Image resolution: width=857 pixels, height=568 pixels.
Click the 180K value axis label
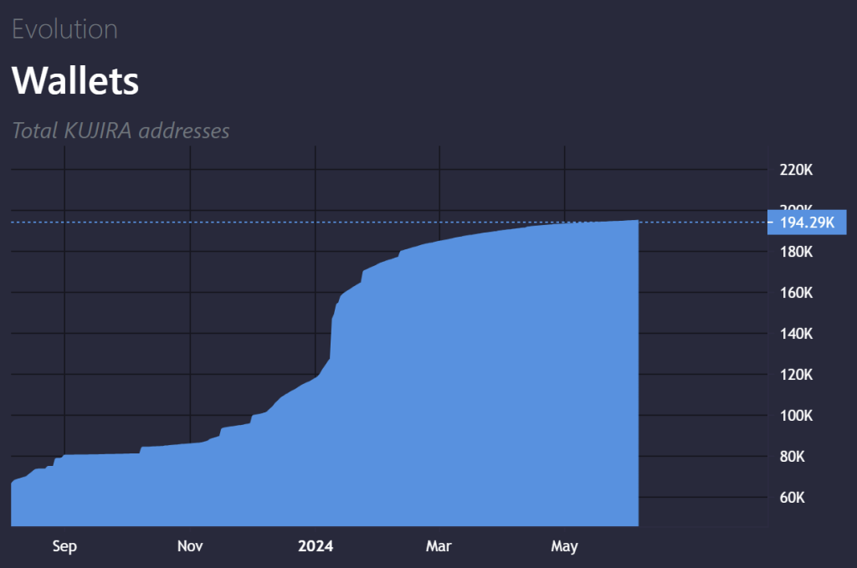point(796,252)
